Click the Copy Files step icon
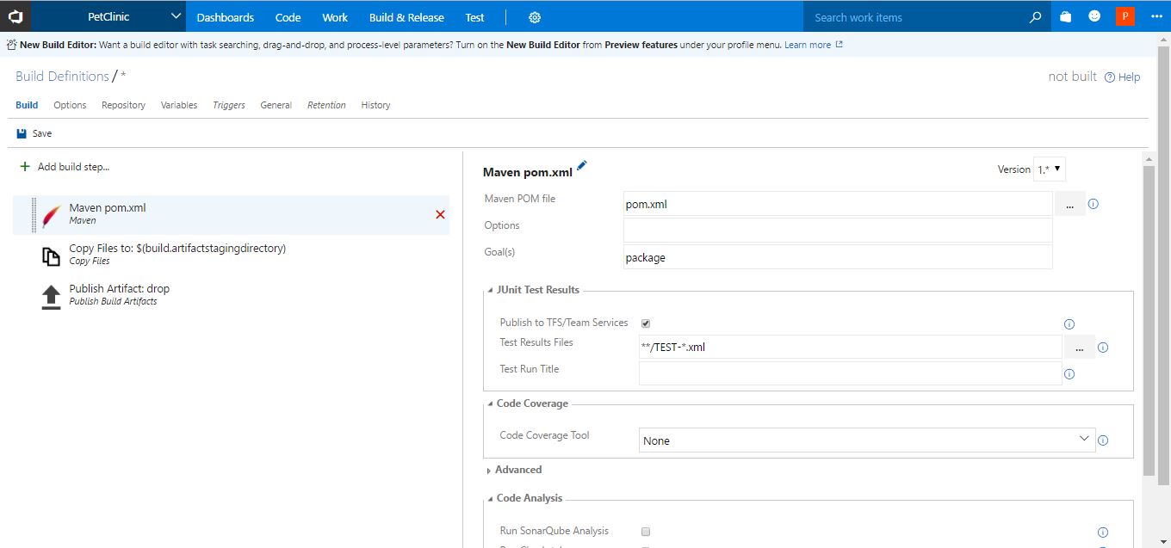 pyautogui.click(x=52, y=256)
